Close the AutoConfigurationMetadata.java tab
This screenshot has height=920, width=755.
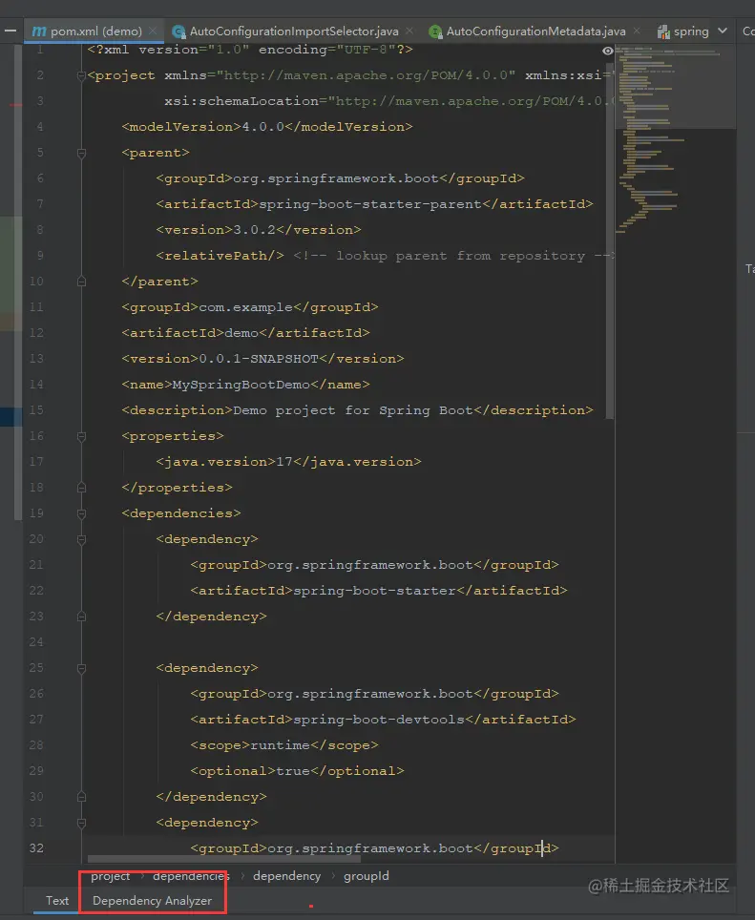coord(637,31)
